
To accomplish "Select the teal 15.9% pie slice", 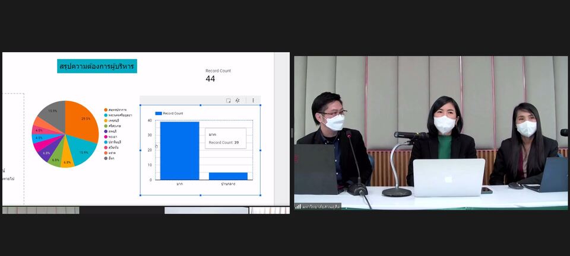I will point(81,149).
